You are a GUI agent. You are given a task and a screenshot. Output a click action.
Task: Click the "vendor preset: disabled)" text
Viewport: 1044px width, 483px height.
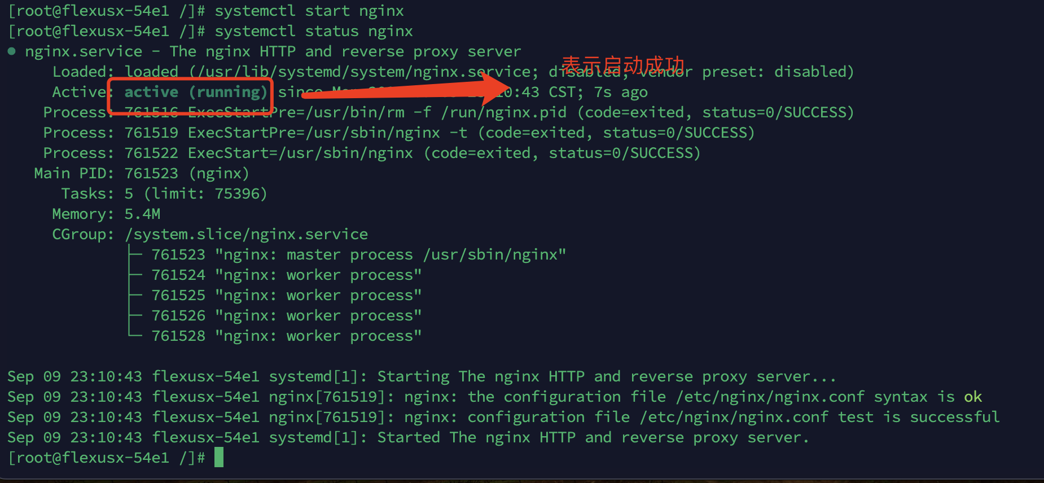[x=746, y=72]
